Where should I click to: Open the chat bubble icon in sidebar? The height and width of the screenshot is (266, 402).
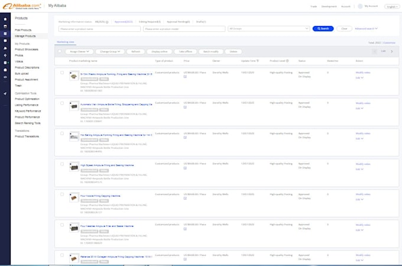(5, 41)
